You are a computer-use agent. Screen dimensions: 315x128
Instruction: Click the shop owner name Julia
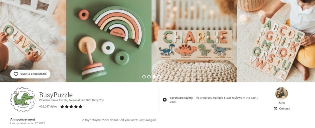click(x=281, y=103)
